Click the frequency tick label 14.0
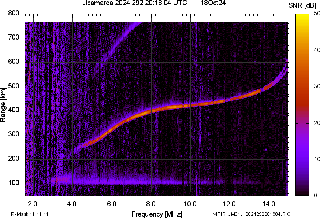 pos(269,204)
